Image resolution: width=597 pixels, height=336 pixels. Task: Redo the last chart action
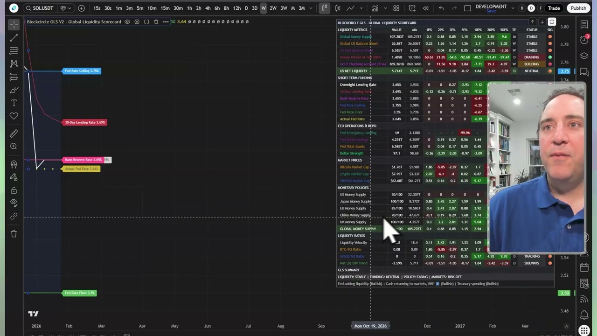(454, 8)
